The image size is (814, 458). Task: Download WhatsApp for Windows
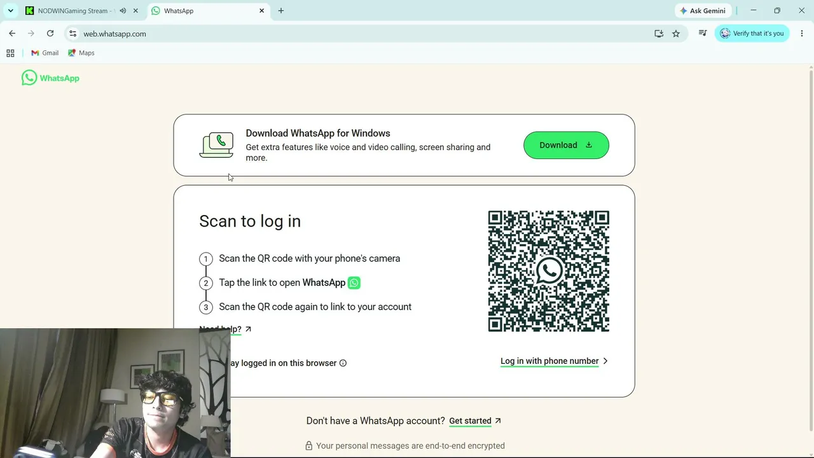click(x=566, y=145)
